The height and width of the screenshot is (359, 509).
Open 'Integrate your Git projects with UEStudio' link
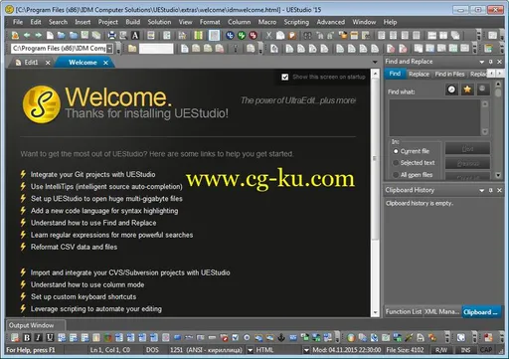point(92,174)
